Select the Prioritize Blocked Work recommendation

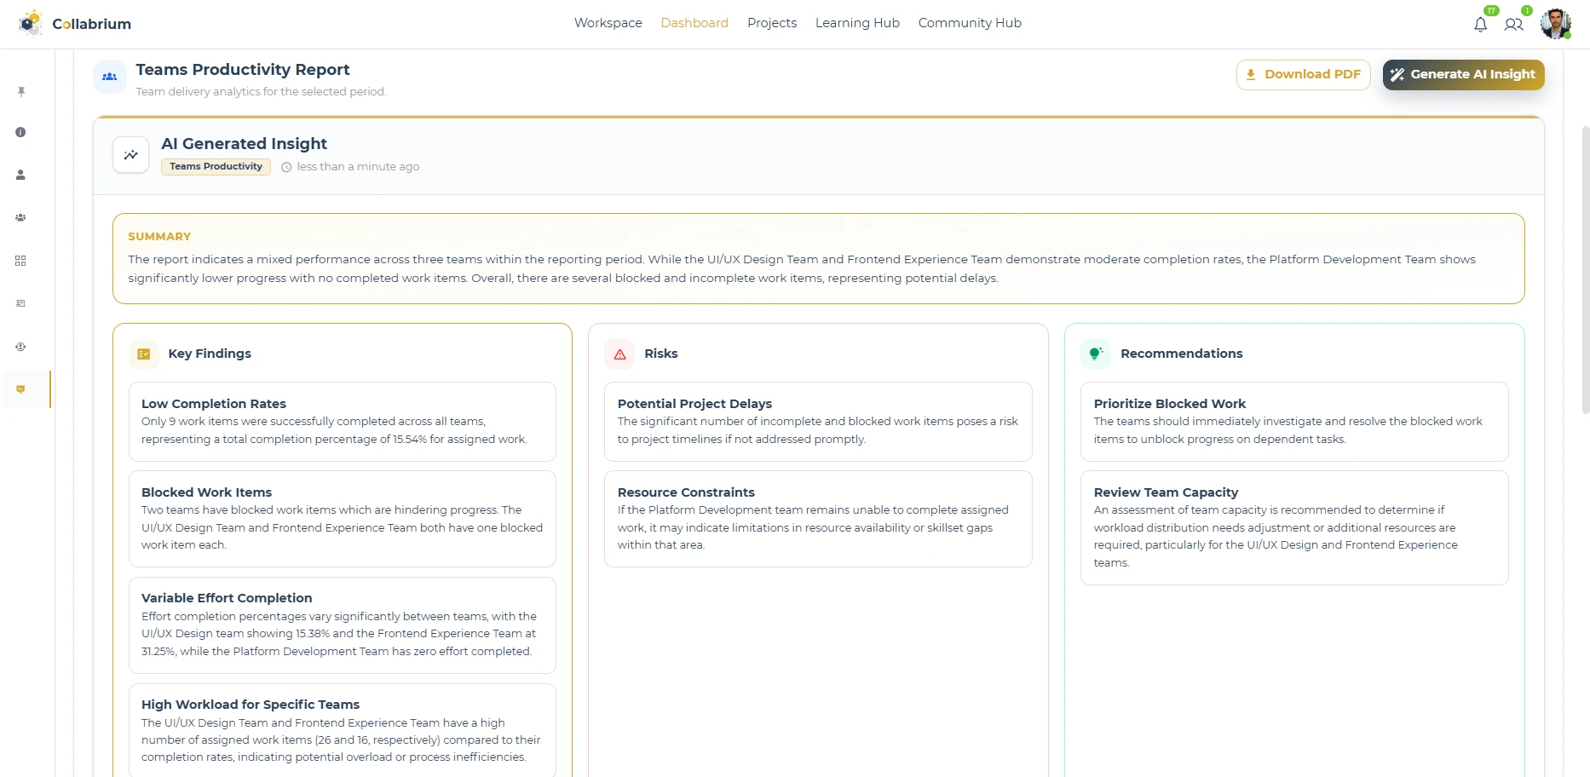(1294, 422)
